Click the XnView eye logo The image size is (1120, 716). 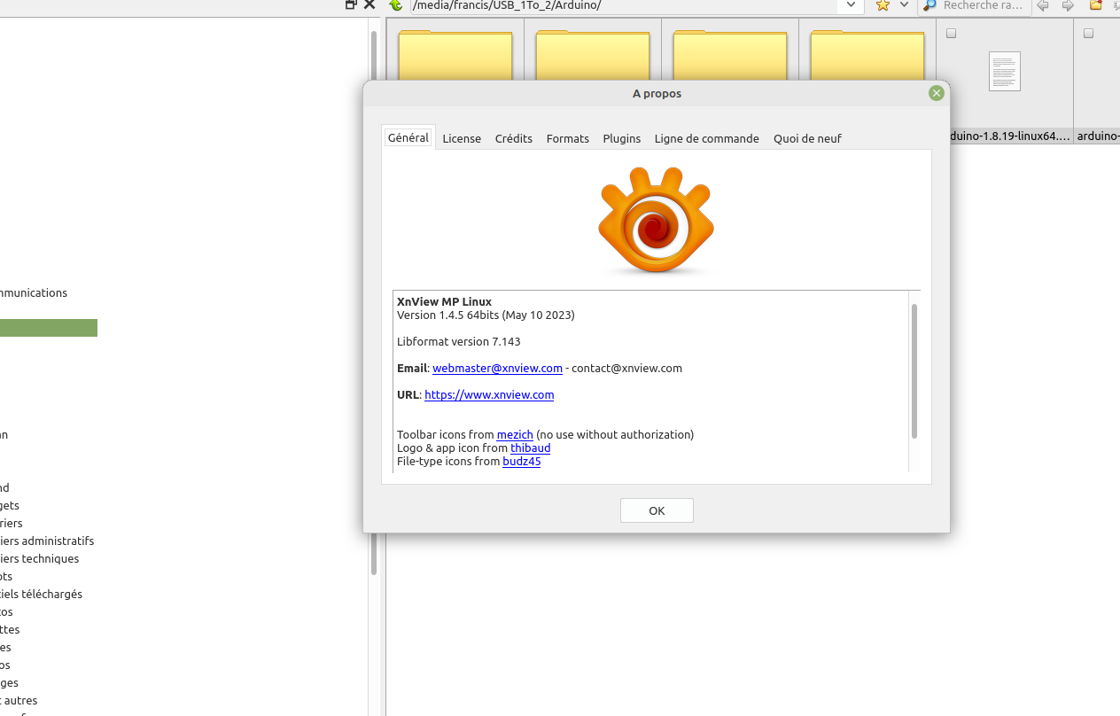[x=656, y=222]
